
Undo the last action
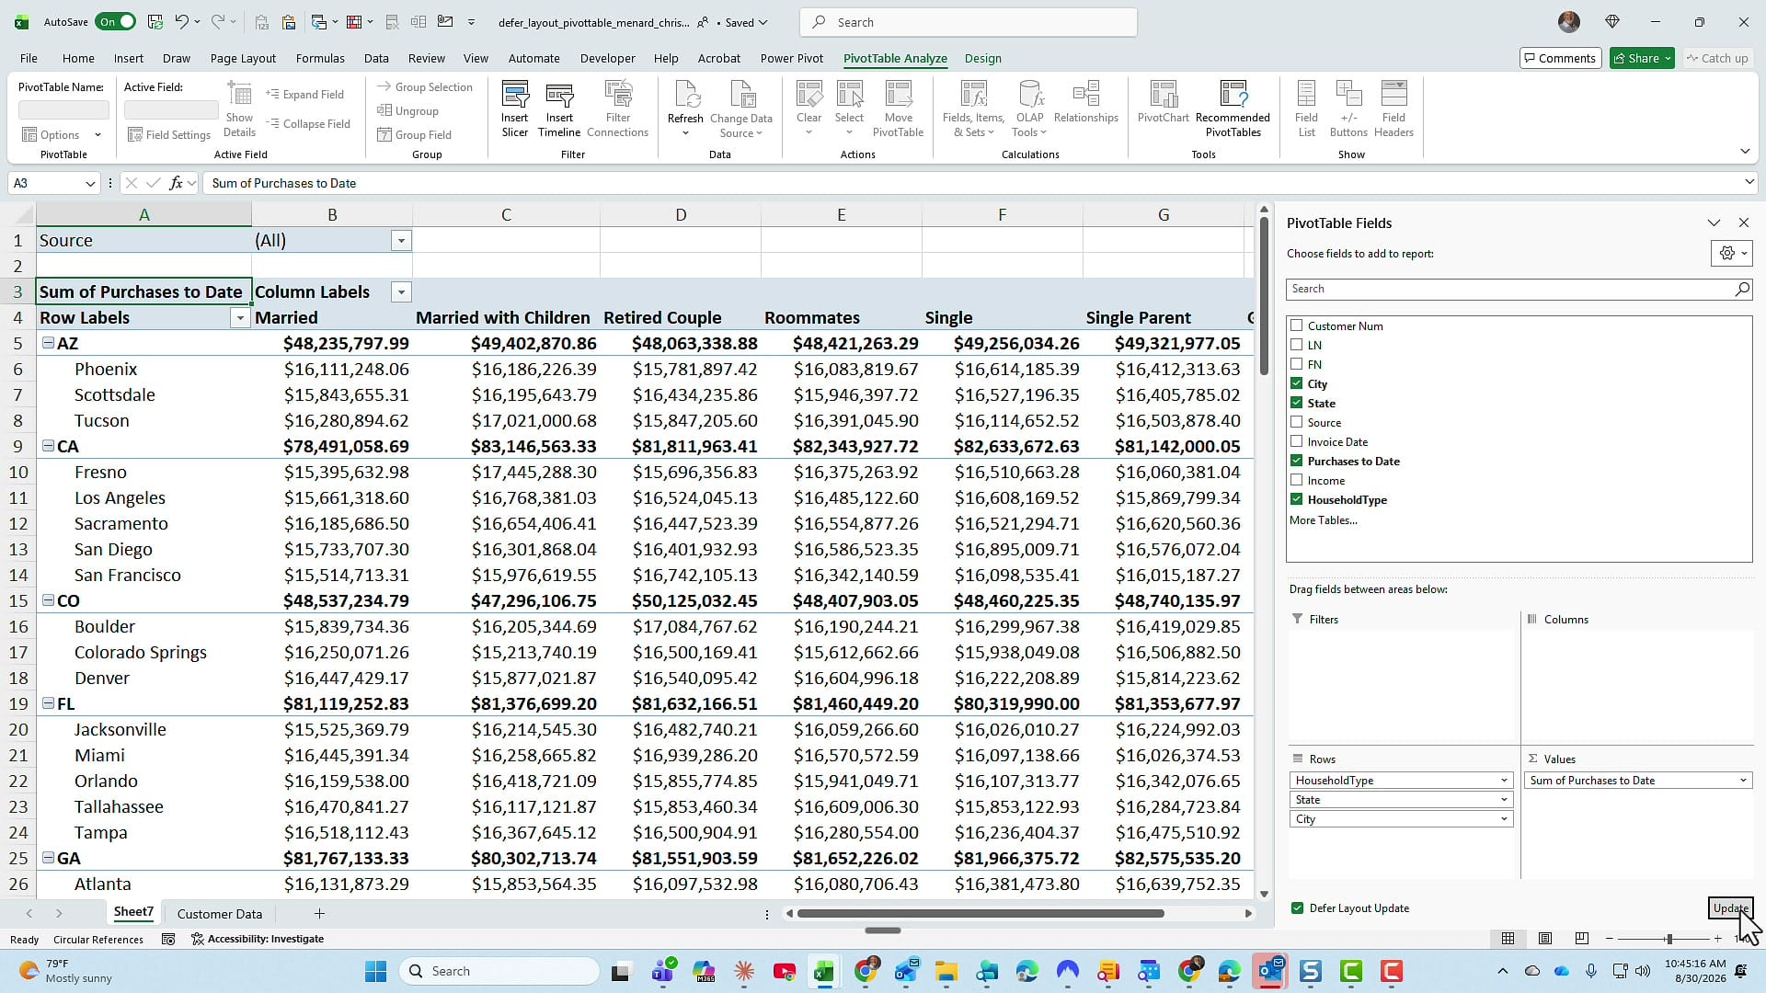(x=181, y=22)
